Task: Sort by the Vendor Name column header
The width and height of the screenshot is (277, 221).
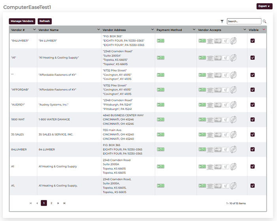Action: click(48, 30)
